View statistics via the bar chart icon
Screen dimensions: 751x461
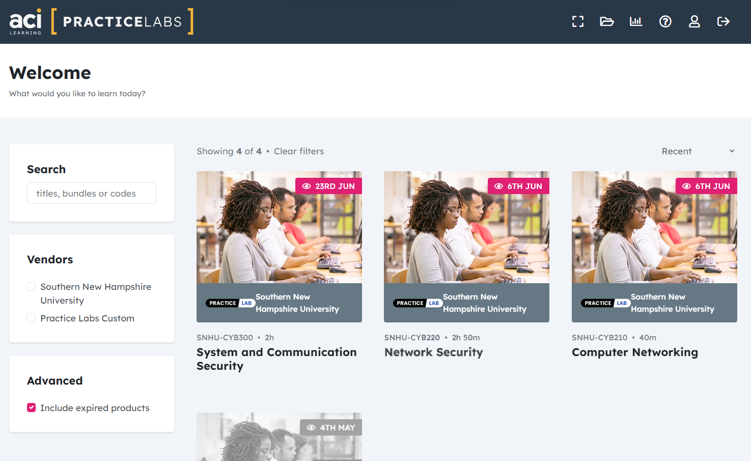(636, 21)
